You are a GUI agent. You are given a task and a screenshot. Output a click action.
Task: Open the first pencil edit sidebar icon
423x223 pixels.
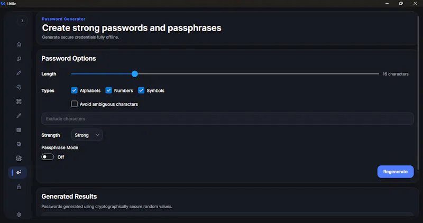[x=19, y=73]
